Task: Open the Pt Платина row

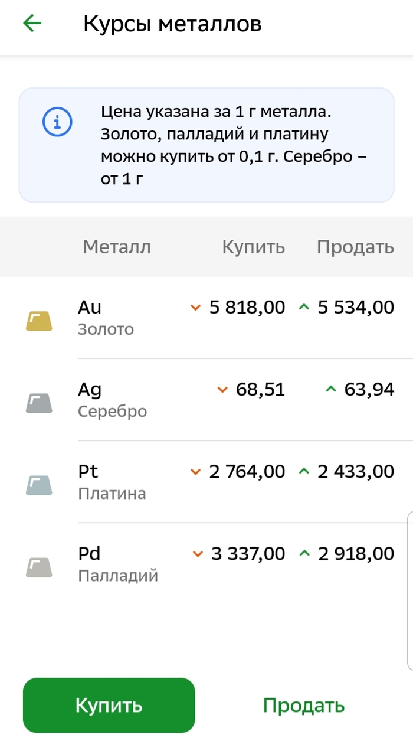Action: pos(112,482)
